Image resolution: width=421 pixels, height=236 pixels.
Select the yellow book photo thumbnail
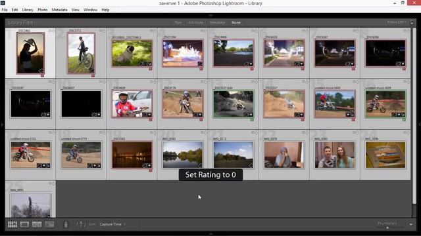point(385,155)
